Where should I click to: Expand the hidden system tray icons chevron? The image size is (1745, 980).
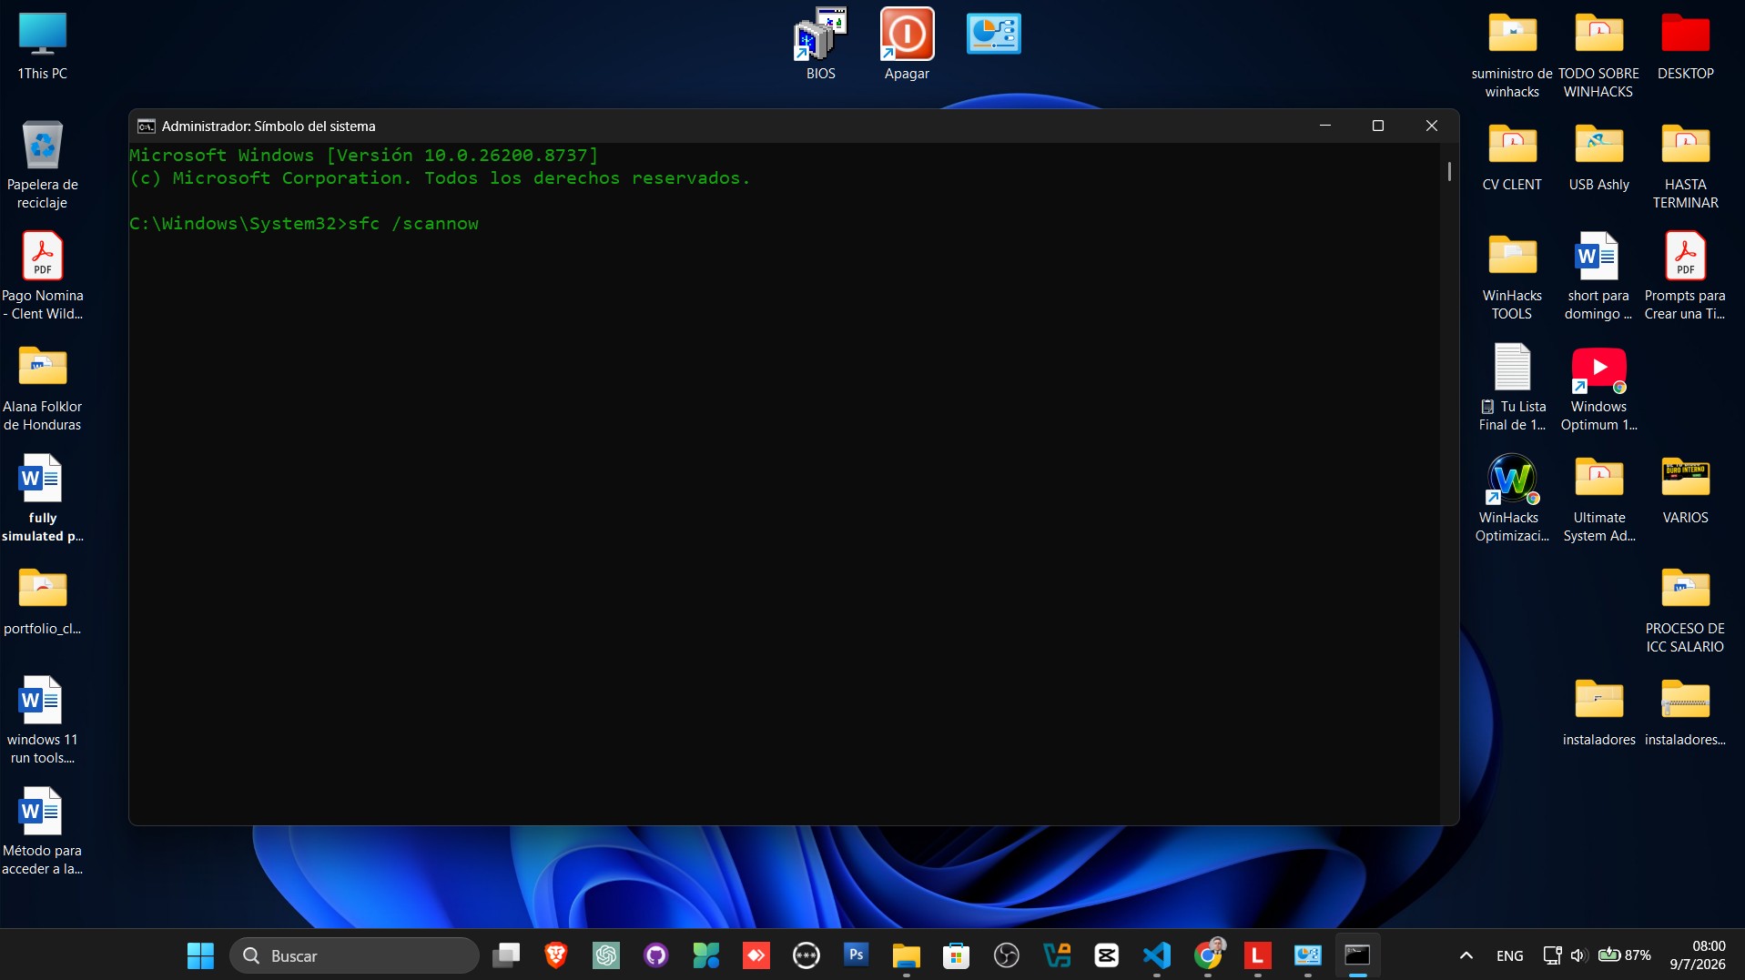click(x=1466, y=955)
